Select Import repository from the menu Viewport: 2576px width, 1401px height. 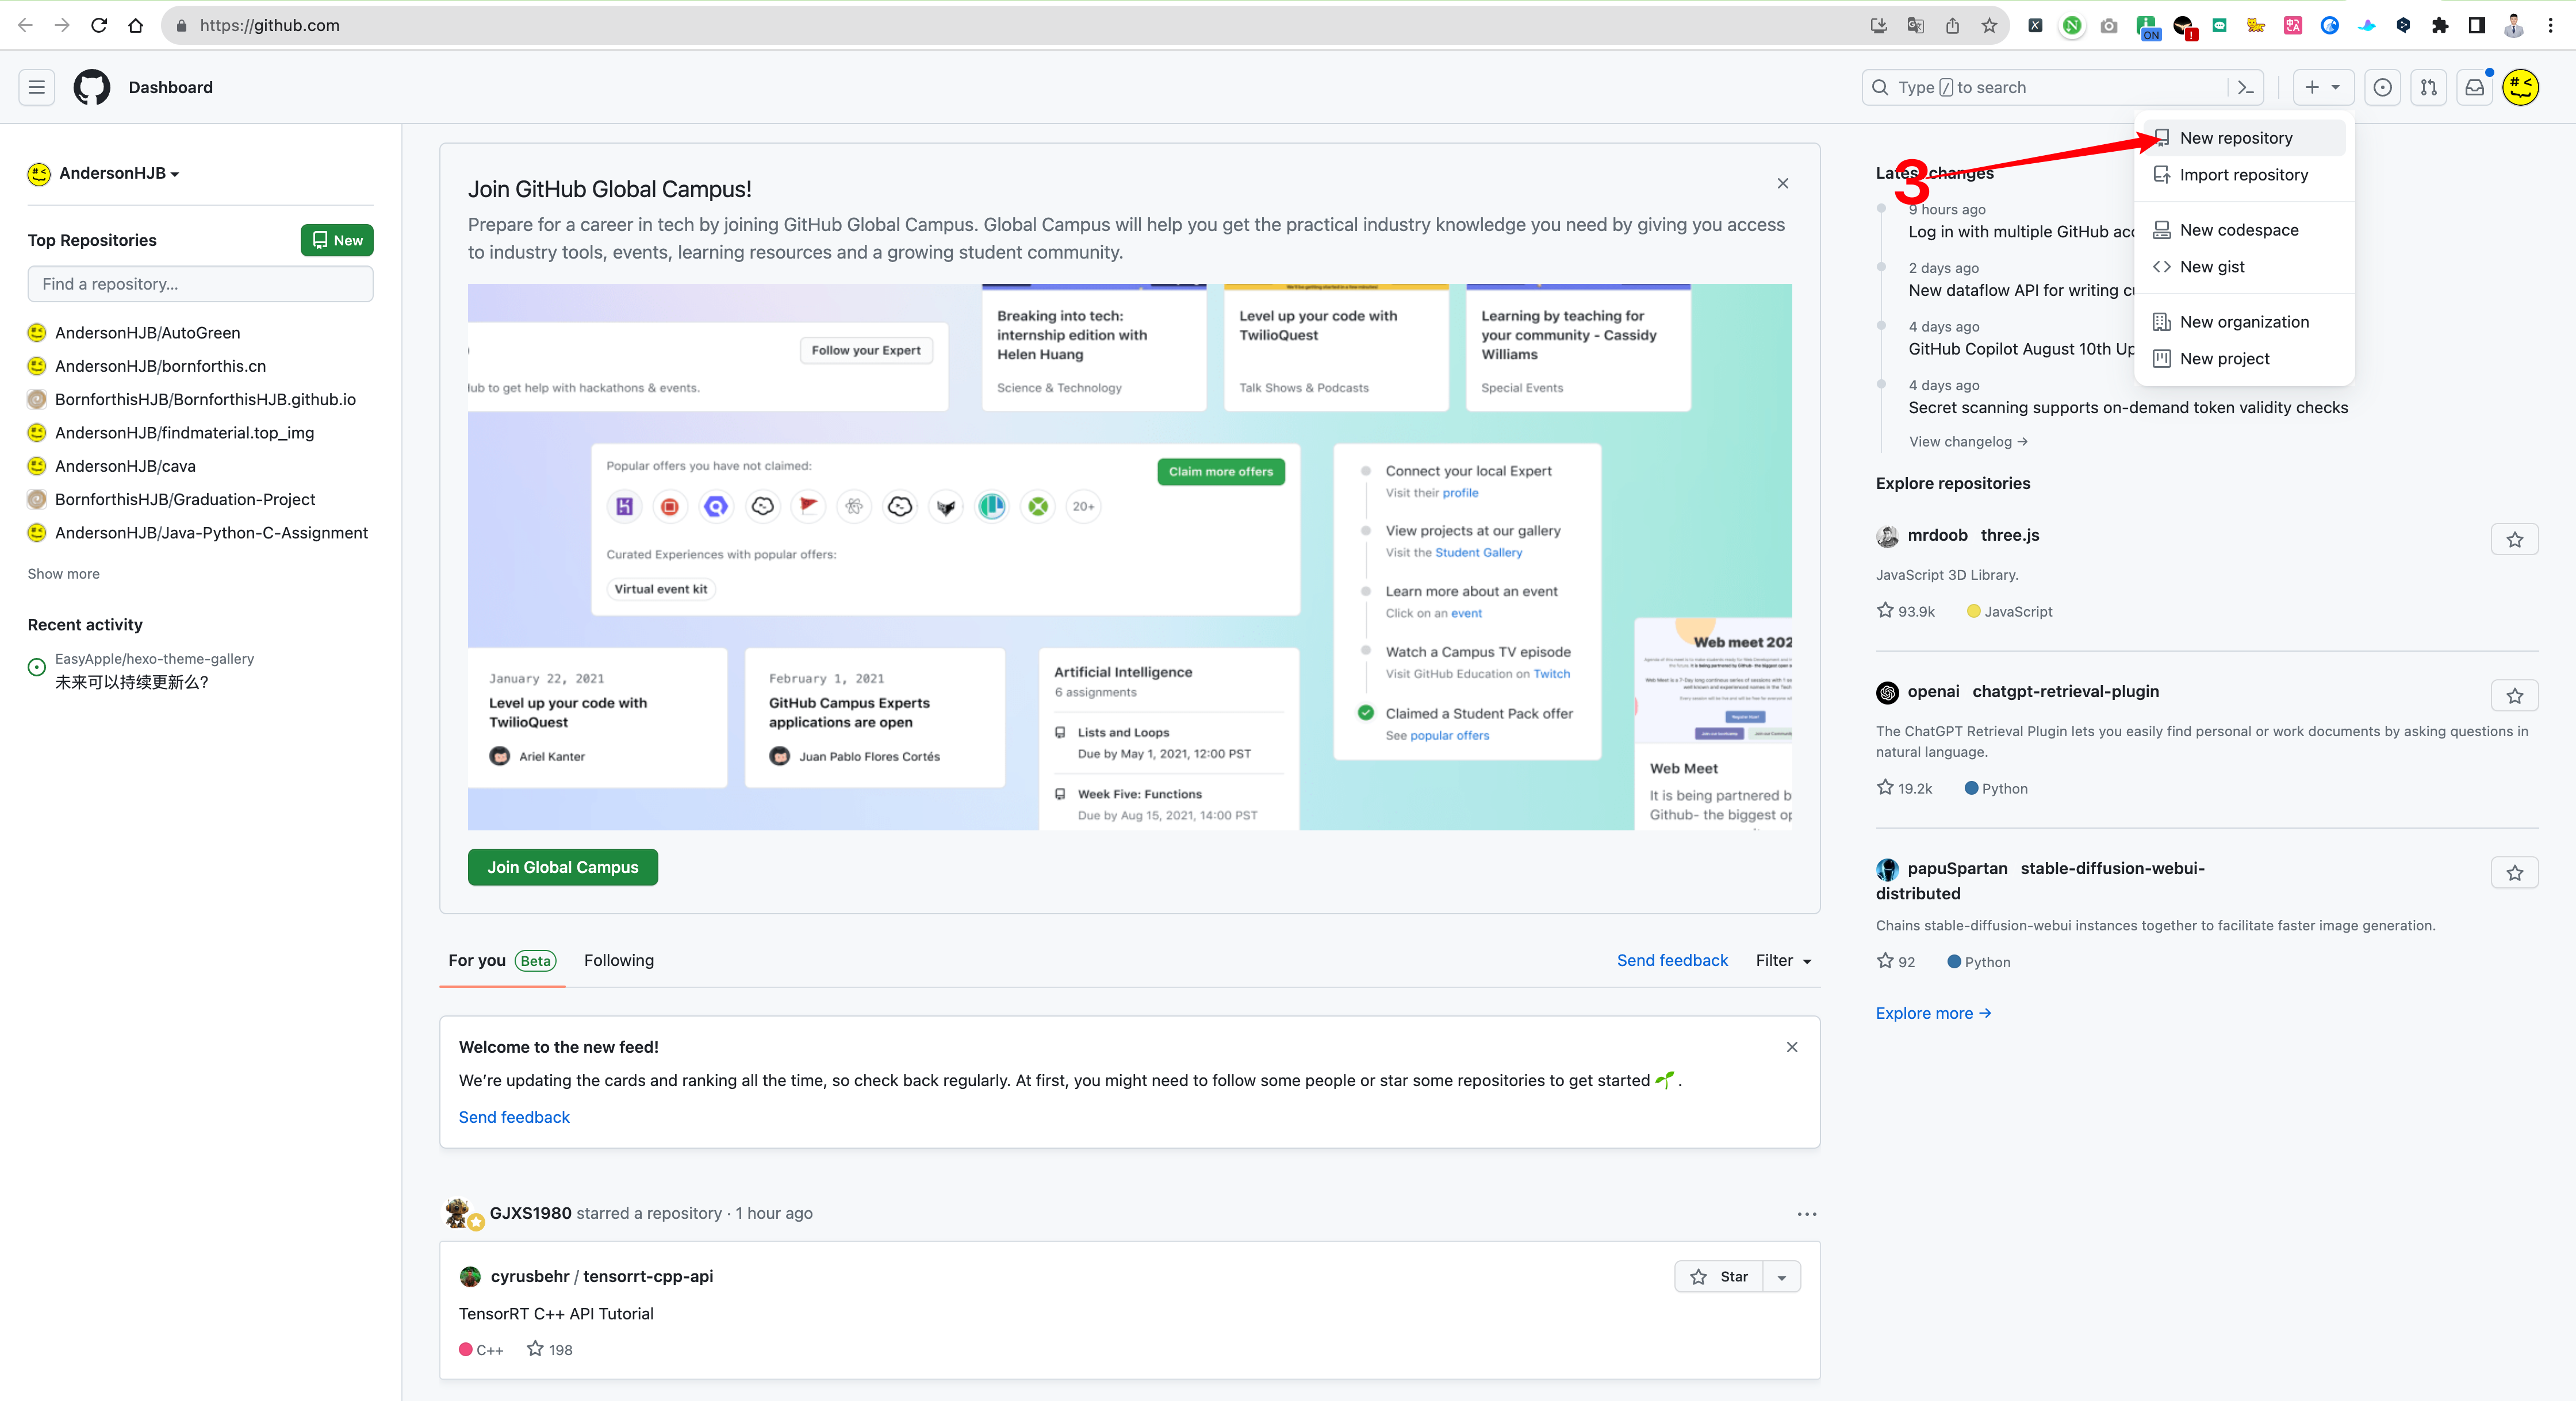pyautogui.click(x=2244, y=175)
